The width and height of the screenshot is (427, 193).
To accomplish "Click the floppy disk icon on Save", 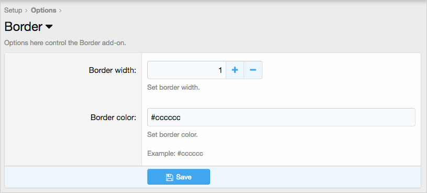I will click(169, 177).
